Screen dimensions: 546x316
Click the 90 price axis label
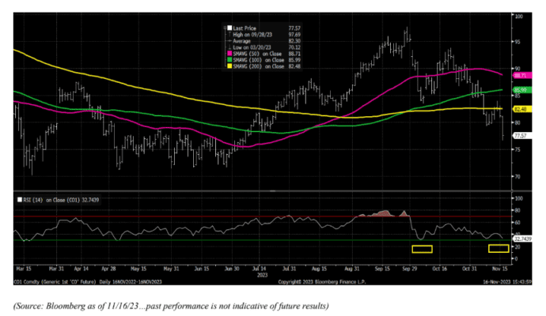click(518, 69)
